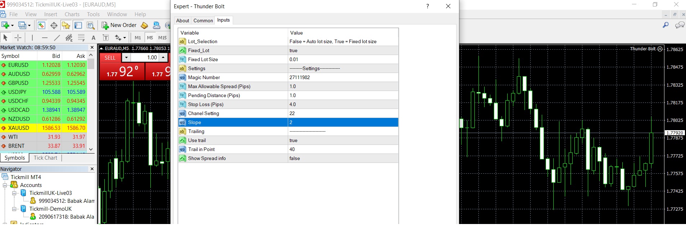Select the Trendline drawing tool

tap(57, 37)
